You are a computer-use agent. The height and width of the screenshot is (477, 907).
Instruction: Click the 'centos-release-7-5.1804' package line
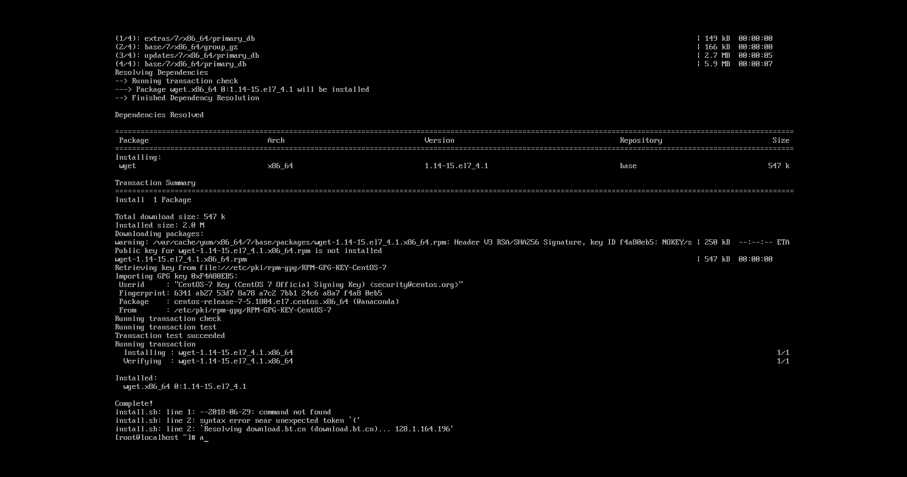pyautogui.click(x=259, y=301)
